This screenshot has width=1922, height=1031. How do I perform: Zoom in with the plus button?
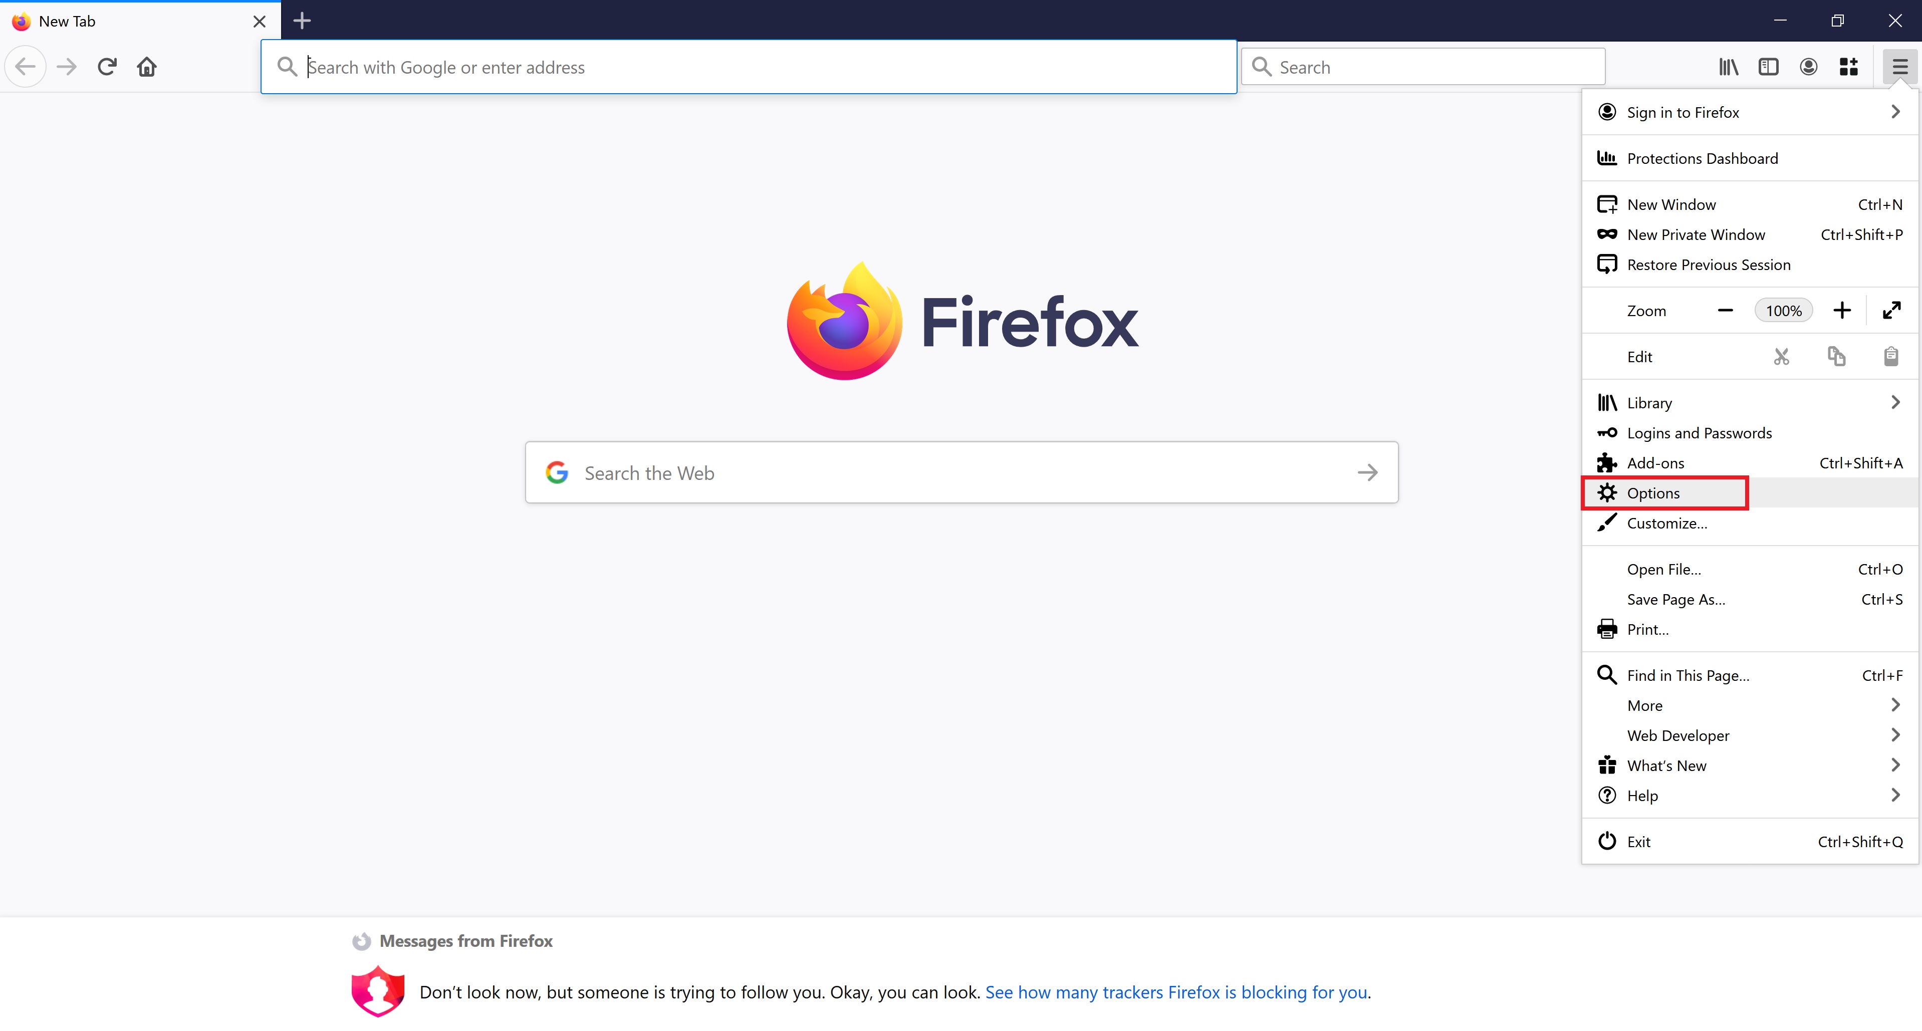click(1842, 310)
